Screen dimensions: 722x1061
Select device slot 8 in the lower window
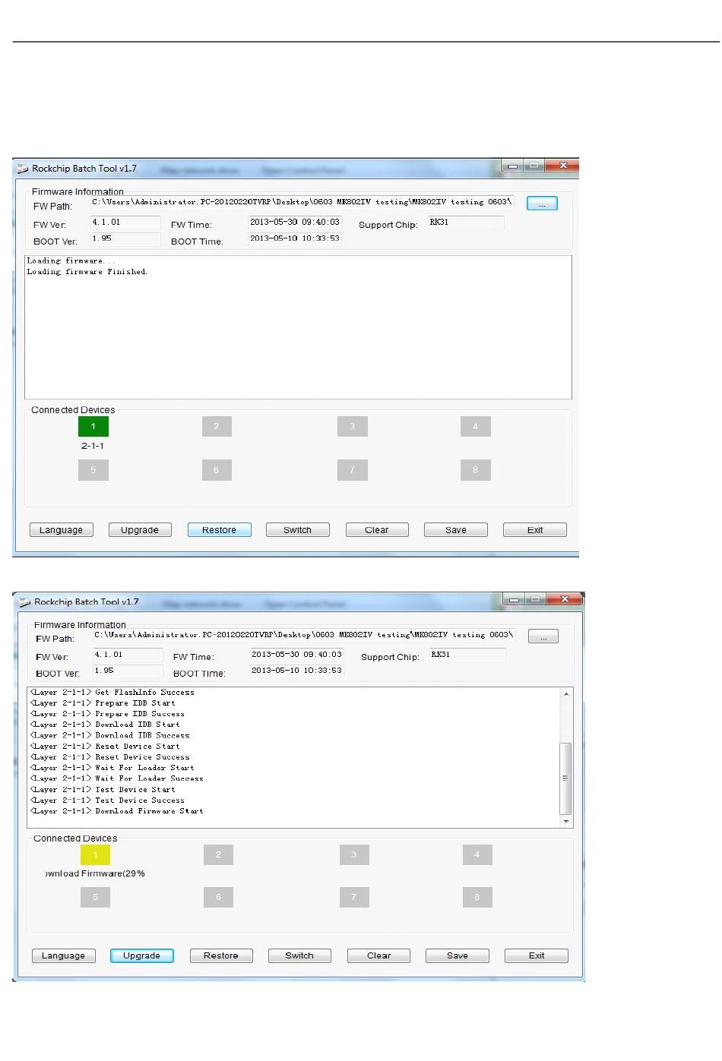477,898
